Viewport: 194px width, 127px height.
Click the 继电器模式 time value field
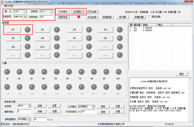click(40, 119)
